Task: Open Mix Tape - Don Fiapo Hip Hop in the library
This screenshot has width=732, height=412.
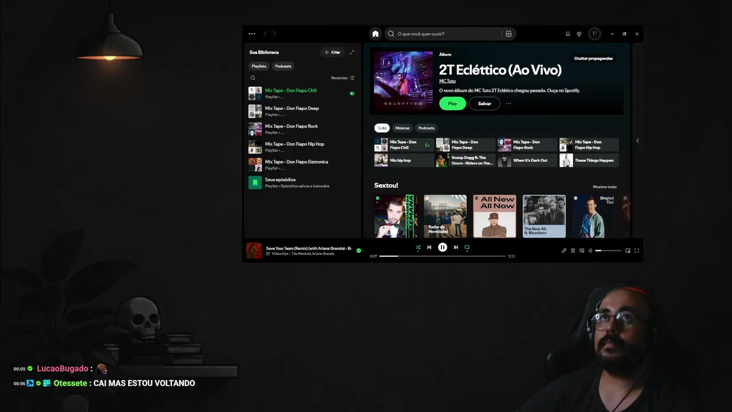Action: [301, 146]
